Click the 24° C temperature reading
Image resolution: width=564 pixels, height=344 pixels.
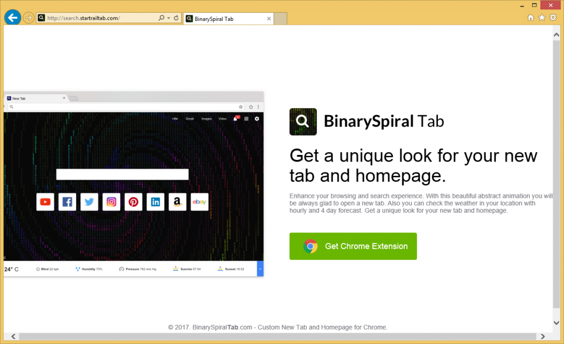12,269
